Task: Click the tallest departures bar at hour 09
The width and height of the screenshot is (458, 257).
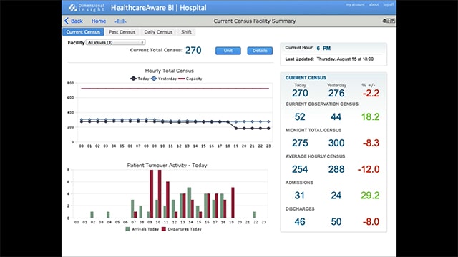Action: click(151, 193)
